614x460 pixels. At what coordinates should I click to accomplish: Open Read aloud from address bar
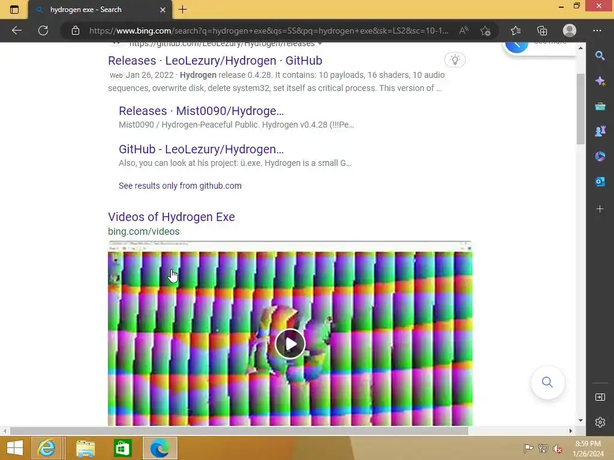pyautogui.click(x=463, y=31)
